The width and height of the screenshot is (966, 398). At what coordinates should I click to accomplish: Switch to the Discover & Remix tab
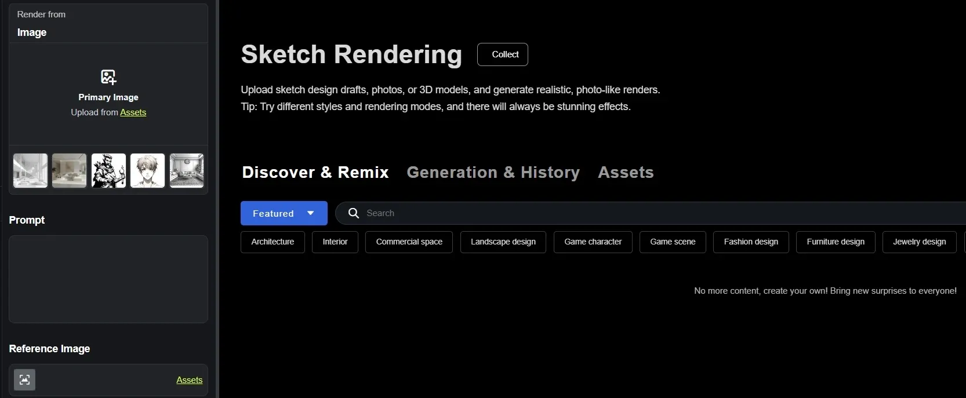pyautogui.click(x=315, y=172)
